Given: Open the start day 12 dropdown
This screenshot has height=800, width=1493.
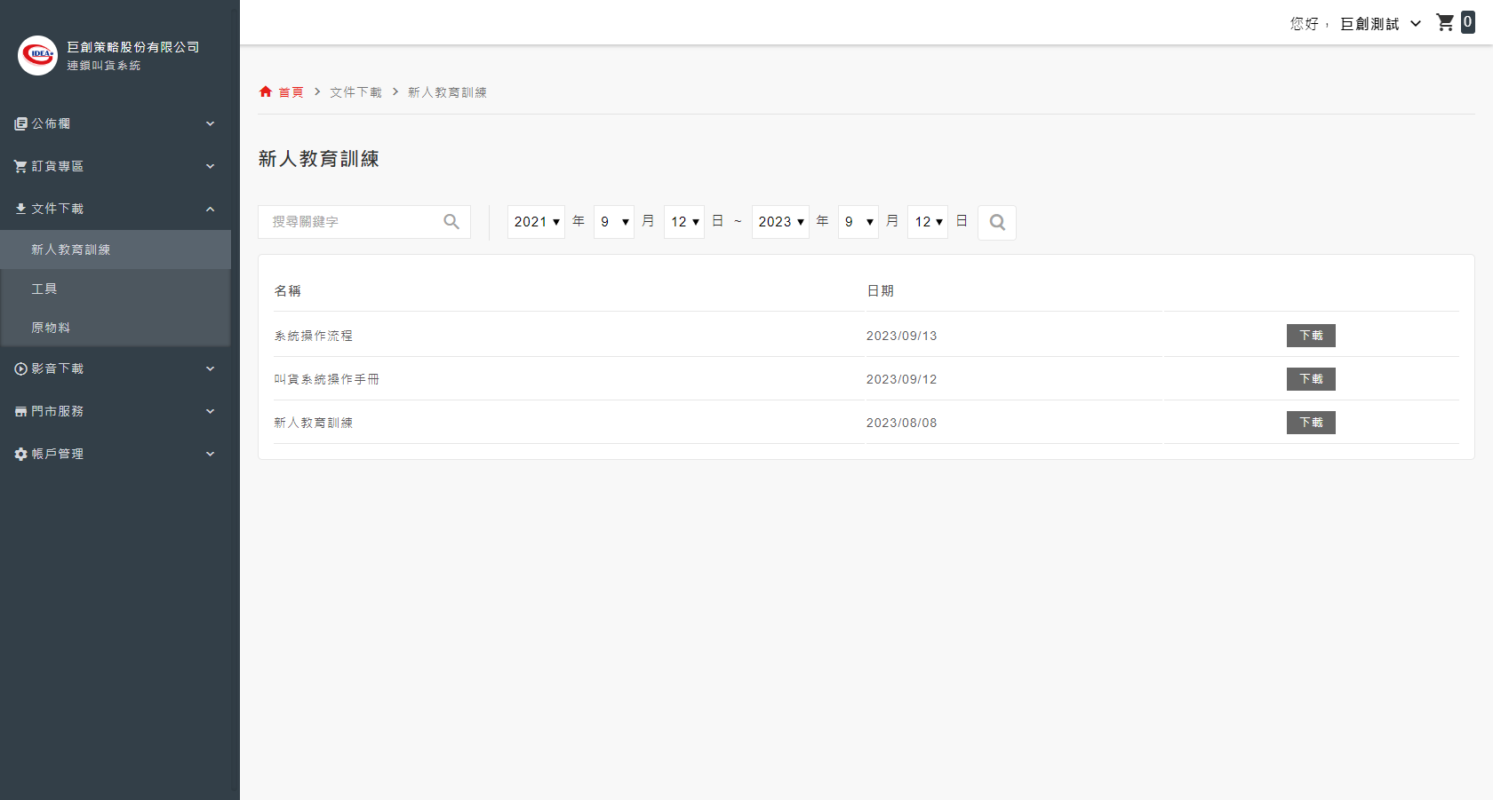Looking at the screenshot, I should tap(684, 222).
